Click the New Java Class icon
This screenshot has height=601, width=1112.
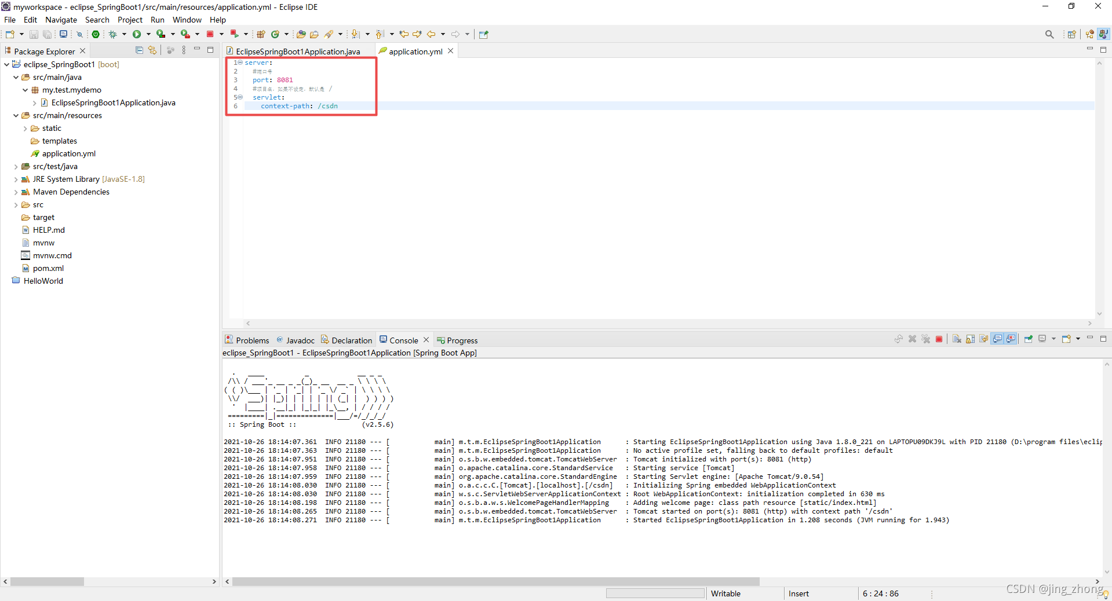point(275,34)
